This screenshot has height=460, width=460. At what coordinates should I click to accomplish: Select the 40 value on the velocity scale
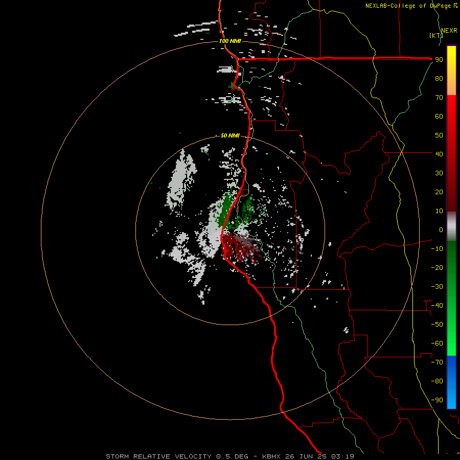439,154
